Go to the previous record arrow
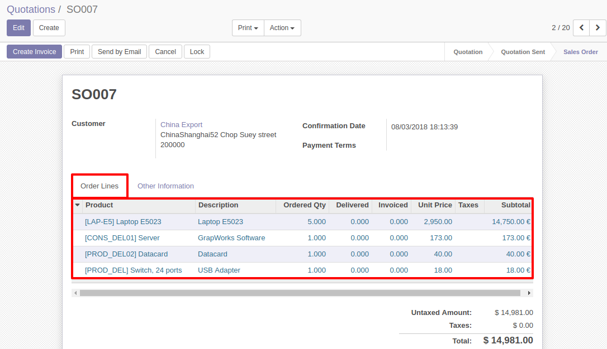The width and height of the screenshot is (607, 349). point(582,28)
